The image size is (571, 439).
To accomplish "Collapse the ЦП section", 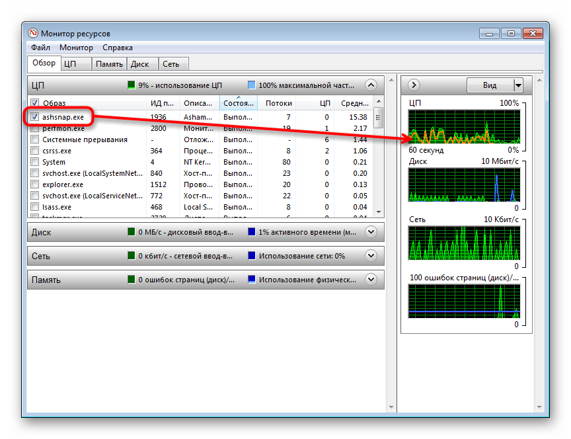I will pyautogui.click(x=371, y=85).
